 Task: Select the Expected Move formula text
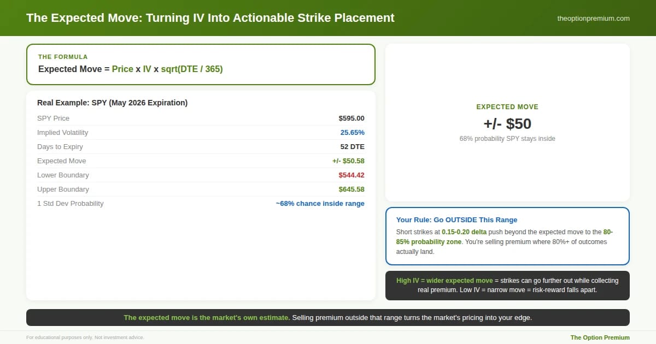click(x=131, y=69)
